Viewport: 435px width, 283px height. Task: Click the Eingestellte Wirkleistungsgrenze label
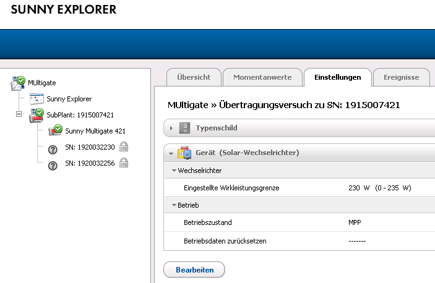(x=231, y=188)
